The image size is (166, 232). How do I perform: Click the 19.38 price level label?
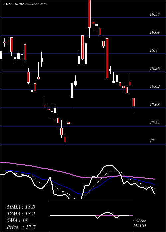tap(155, 14)
